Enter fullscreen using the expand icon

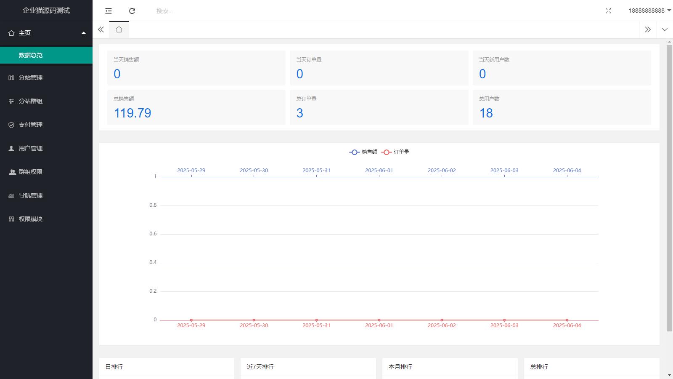coord(608,11)
